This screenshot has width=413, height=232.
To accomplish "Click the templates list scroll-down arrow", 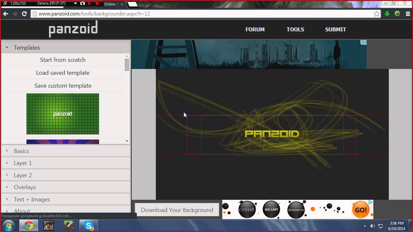I will click(127, 141).
